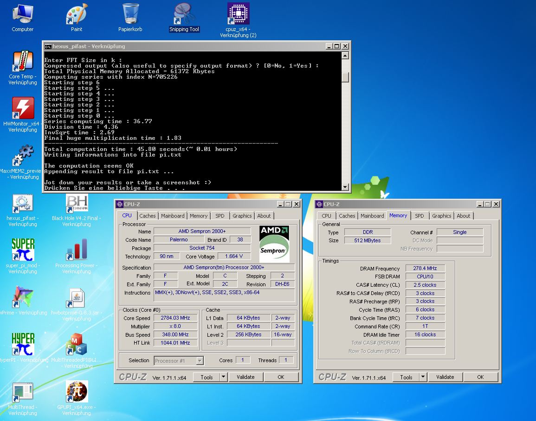Click OK button in right CPU-Z
536x421 pixels.
[481, 377]
